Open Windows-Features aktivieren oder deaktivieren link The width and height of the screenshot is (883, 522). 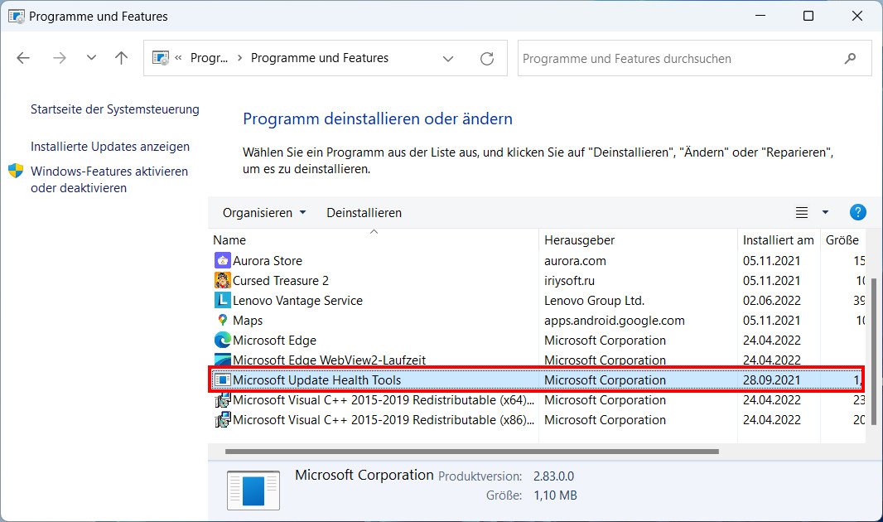109,180
